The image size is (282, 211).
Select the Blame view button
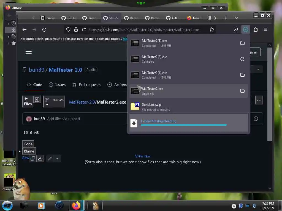tap(29, 151)
